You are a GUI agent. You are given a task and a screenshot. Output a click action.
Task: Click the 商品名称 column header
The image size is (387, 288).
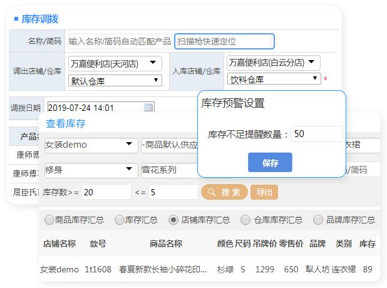click(x=166, y=244)
